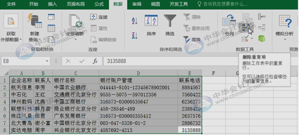Image resolution: width=299 pixels, height=135 pixels.
Task: Select cell containing 北大青鸟
Action: [22, 123]
